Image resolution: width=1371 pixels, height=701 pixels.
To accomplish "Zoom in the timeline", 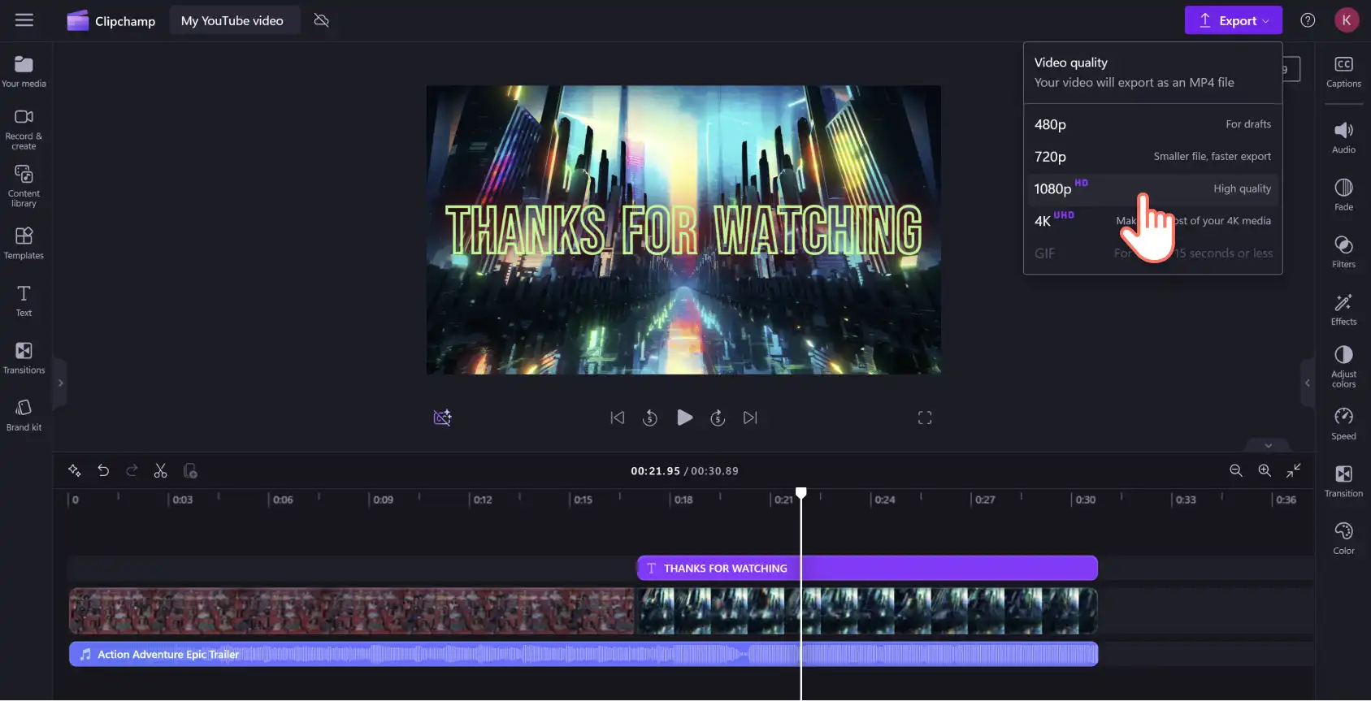I will coord(1265,470).
